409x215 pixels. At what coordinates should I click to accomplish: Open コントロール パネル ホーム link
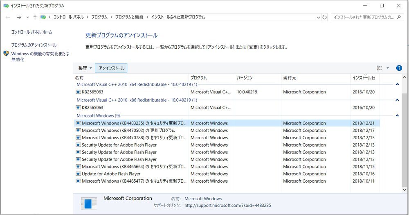(x=31, y=32)
